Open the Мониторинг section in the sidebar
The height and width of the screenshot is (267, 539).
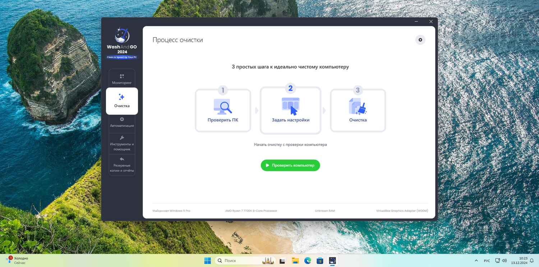click(x=122, y=79)
